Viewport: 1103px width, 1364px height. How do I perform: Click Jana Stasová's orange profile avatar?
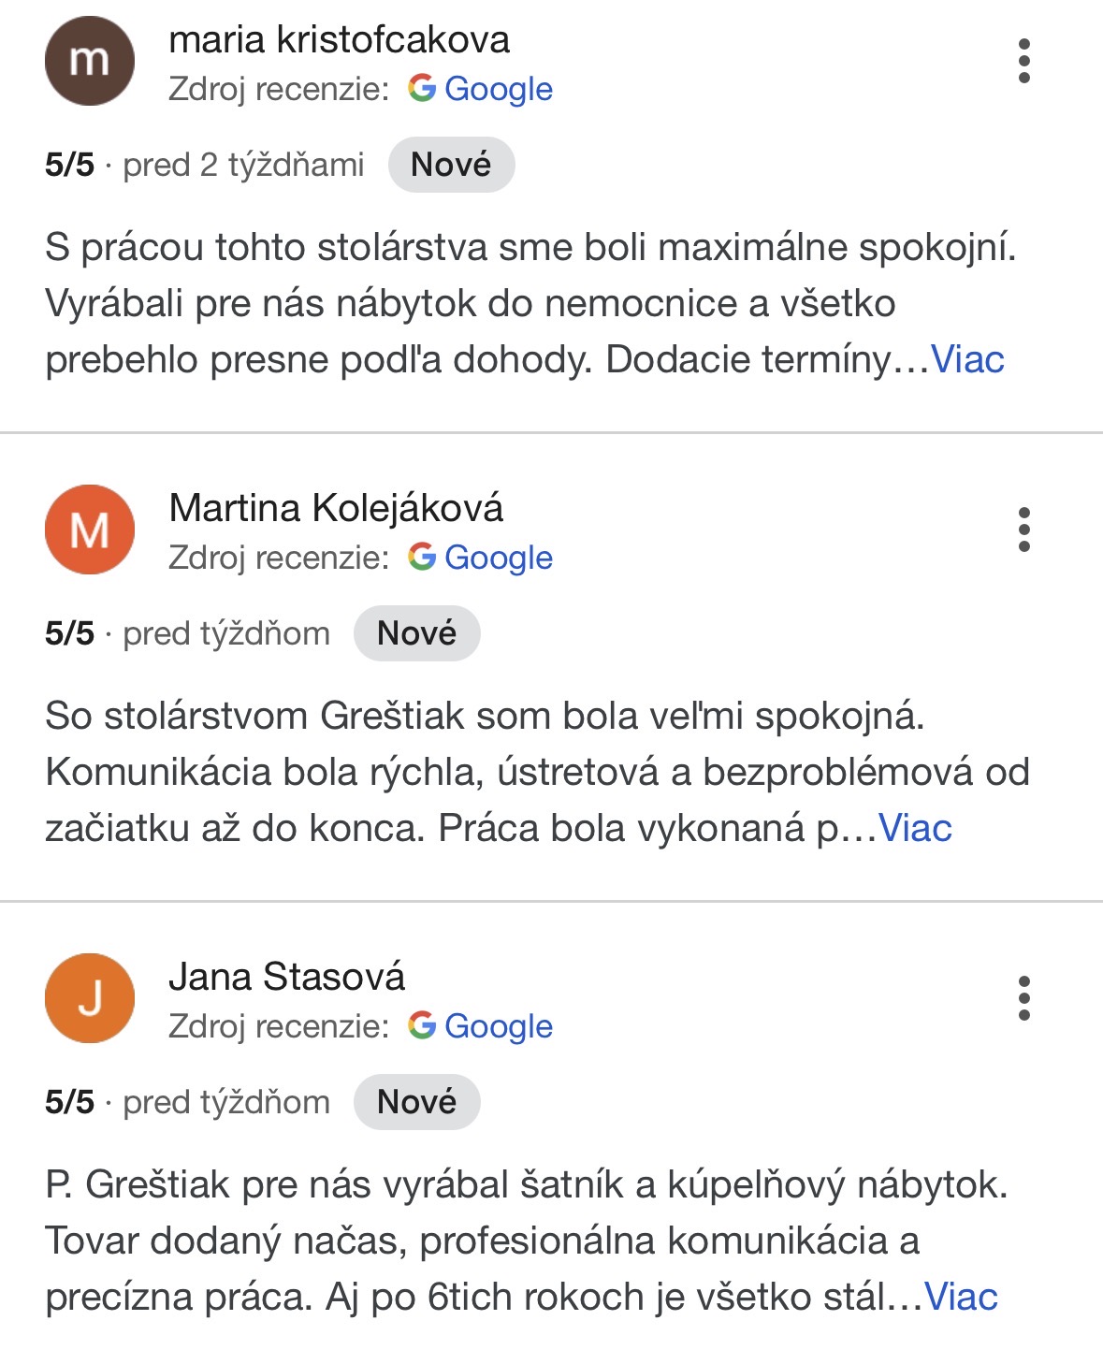click(x=90, y=998)
